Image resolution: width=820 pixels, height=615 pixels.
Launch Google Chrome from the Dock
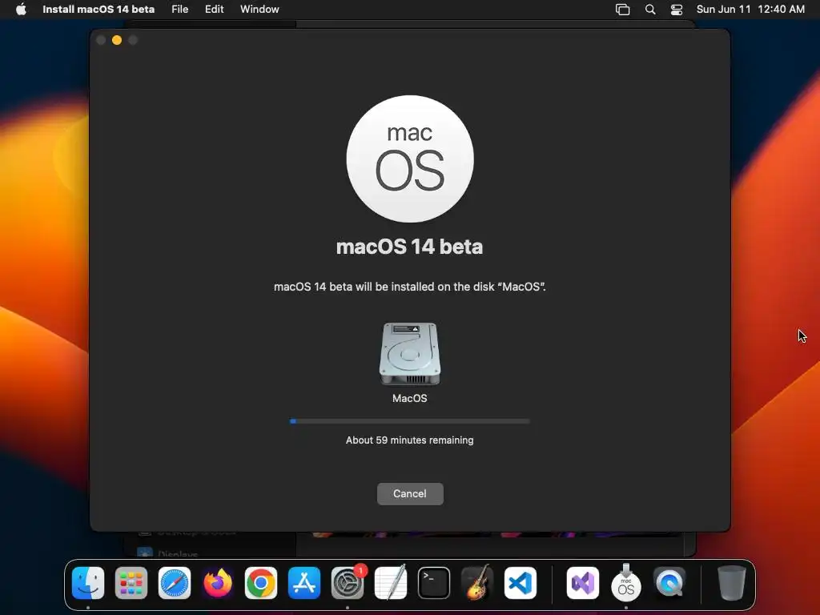[x=261, y=583]
